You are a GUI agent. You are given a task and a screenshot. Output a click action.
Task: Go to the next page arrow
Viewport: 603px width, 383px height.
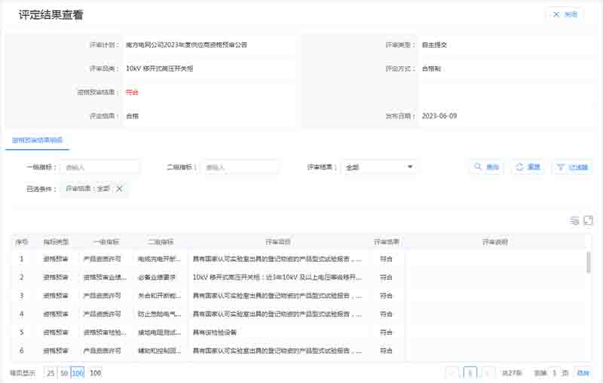coord(488,372)
